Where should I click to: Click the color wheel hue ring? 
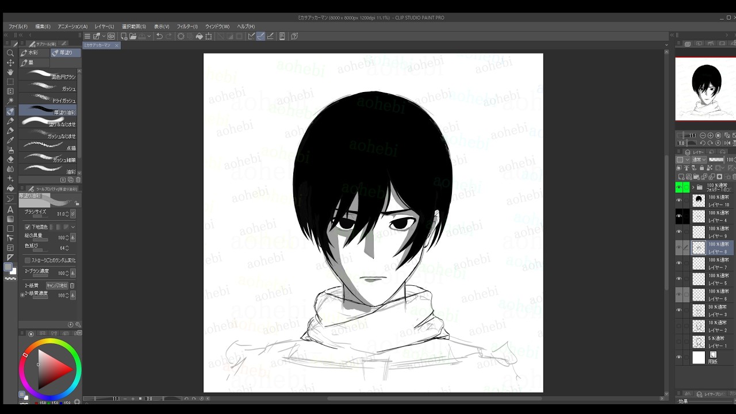(50, 342)
